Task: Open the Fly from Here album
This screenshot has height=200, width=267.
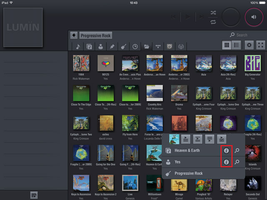Action: click(130, 123)
